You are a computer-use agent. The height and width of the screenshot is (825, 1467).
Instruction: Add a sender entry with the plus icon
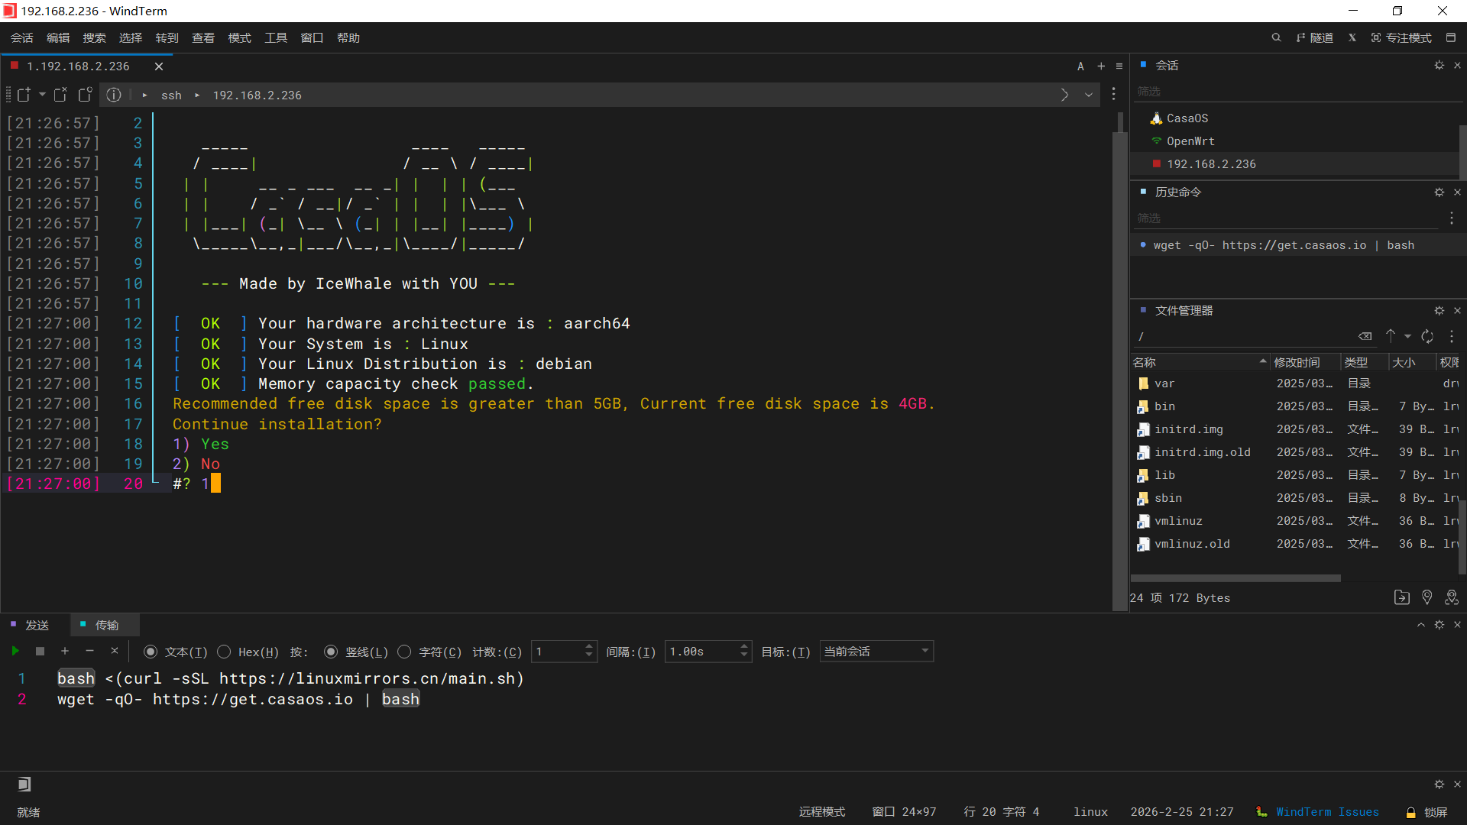point(65,651)
